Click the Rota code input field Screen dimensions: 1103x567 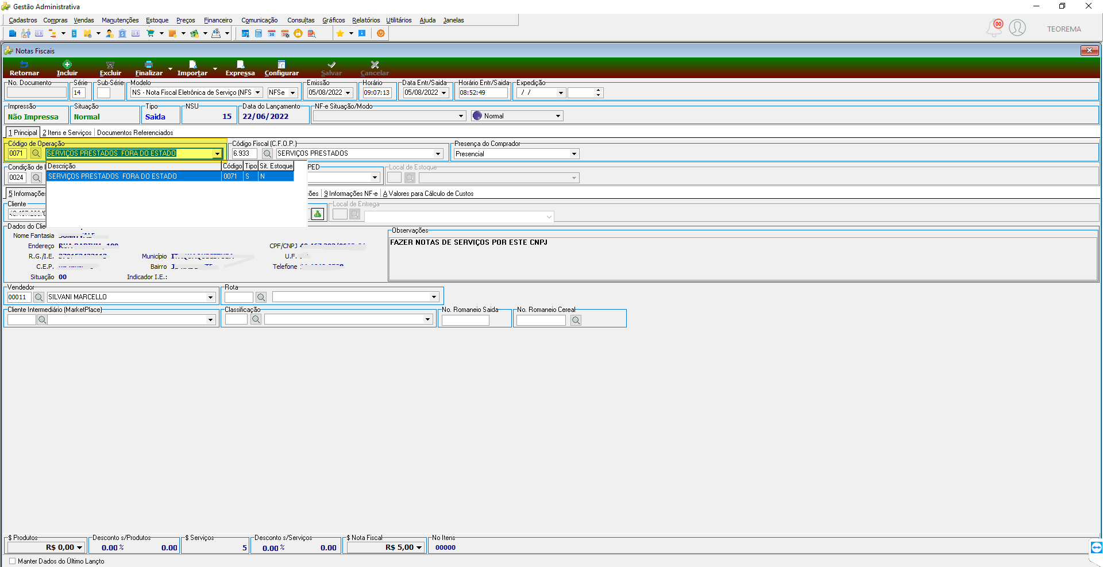pos(239,297)
